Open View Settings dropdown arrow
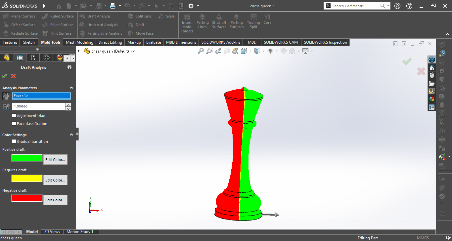Viewport: 452px width, 241px height. [x=312, y=51]
